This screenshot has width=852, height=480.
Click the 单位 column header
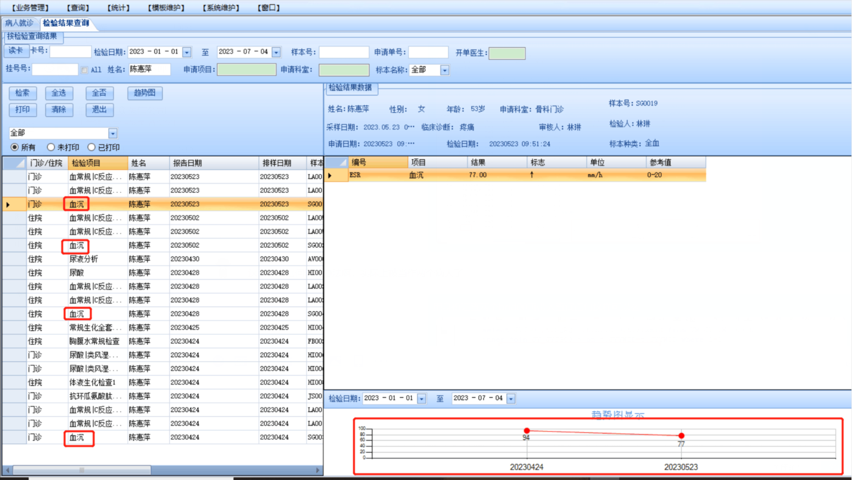pyautogui.click(x=616, y=163)
